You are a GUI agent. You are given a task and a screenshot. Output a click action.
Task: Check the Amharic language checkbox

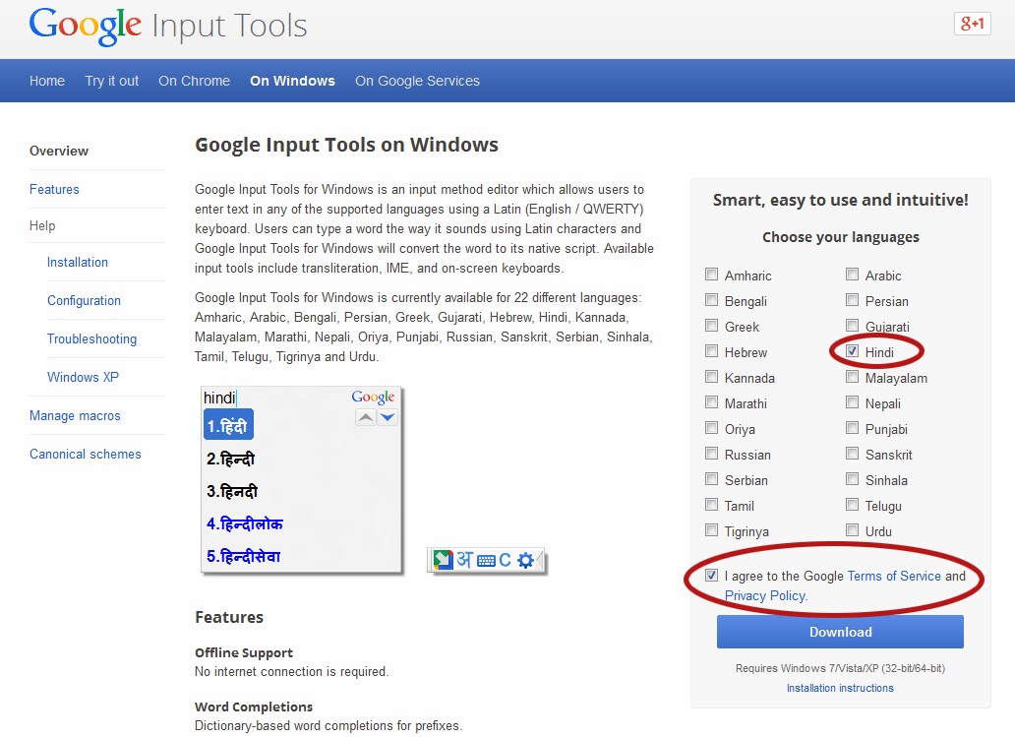[x=711, y=275]
